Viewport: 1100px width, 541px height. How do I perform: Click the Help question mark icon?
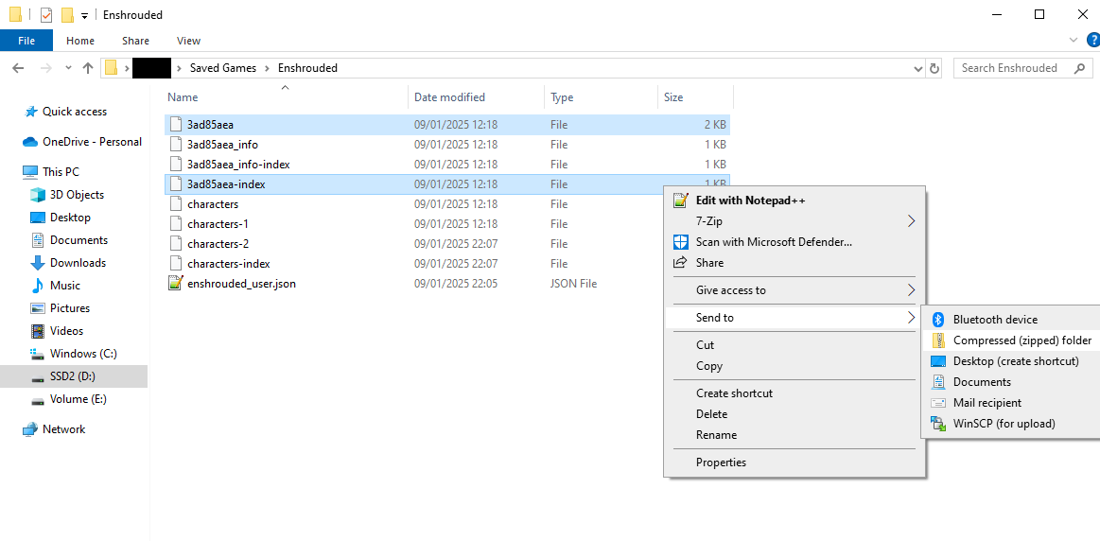click(x=1092, y=40)
